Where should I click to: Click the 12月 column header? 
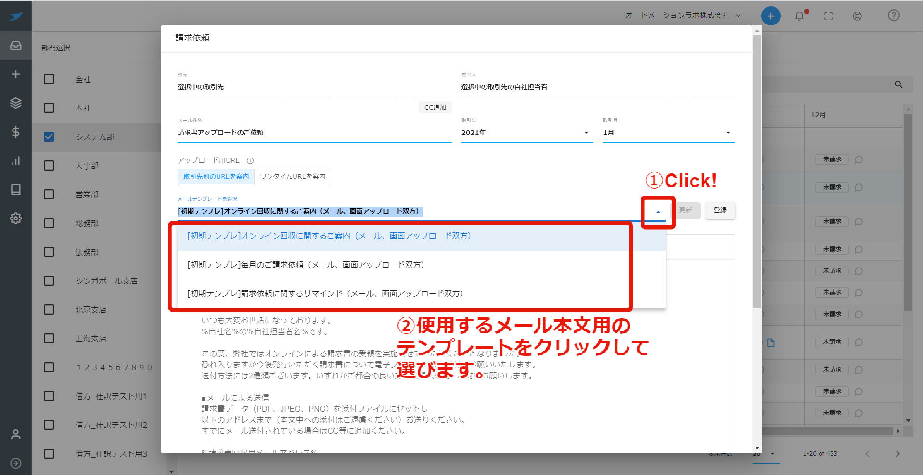[853, 115]
